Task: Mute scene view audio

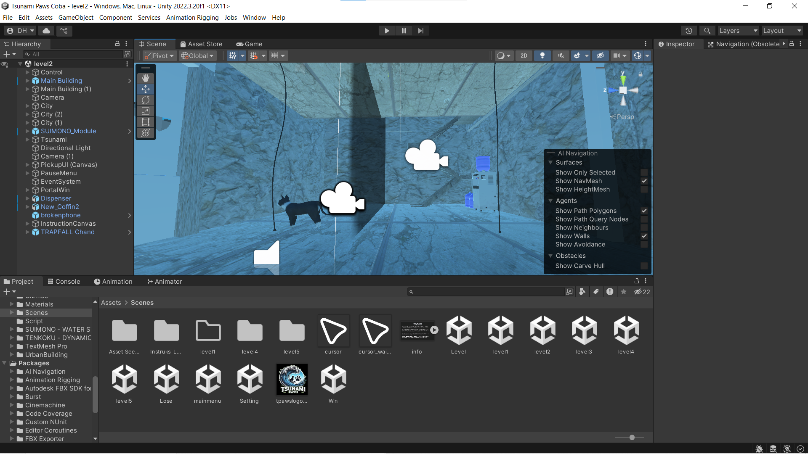Action: point(561,55)
